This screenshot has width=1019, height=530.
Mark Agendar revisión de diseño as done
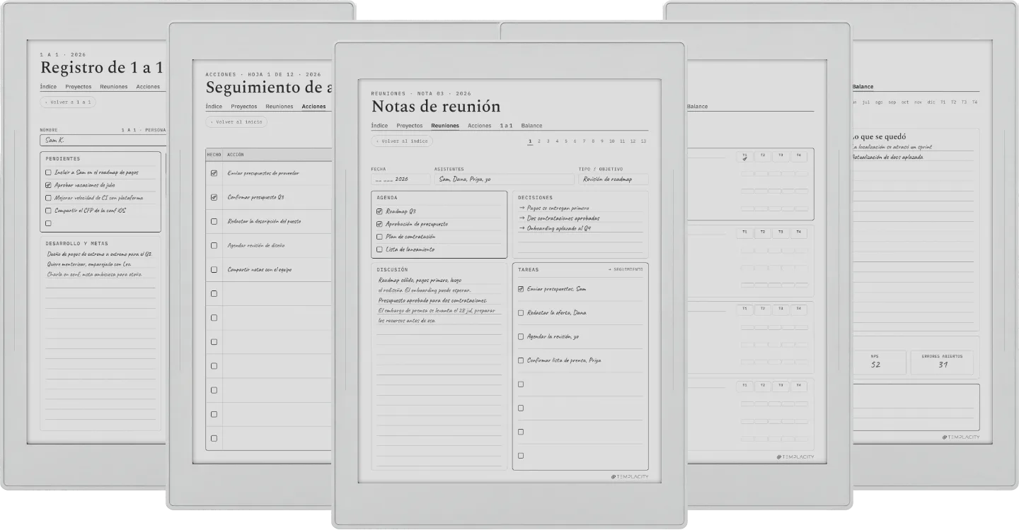[214, 245]
